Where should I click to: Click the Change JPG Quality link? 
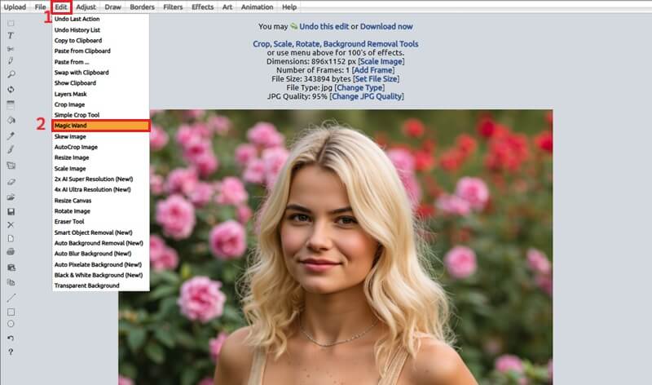tap(367, 96)
